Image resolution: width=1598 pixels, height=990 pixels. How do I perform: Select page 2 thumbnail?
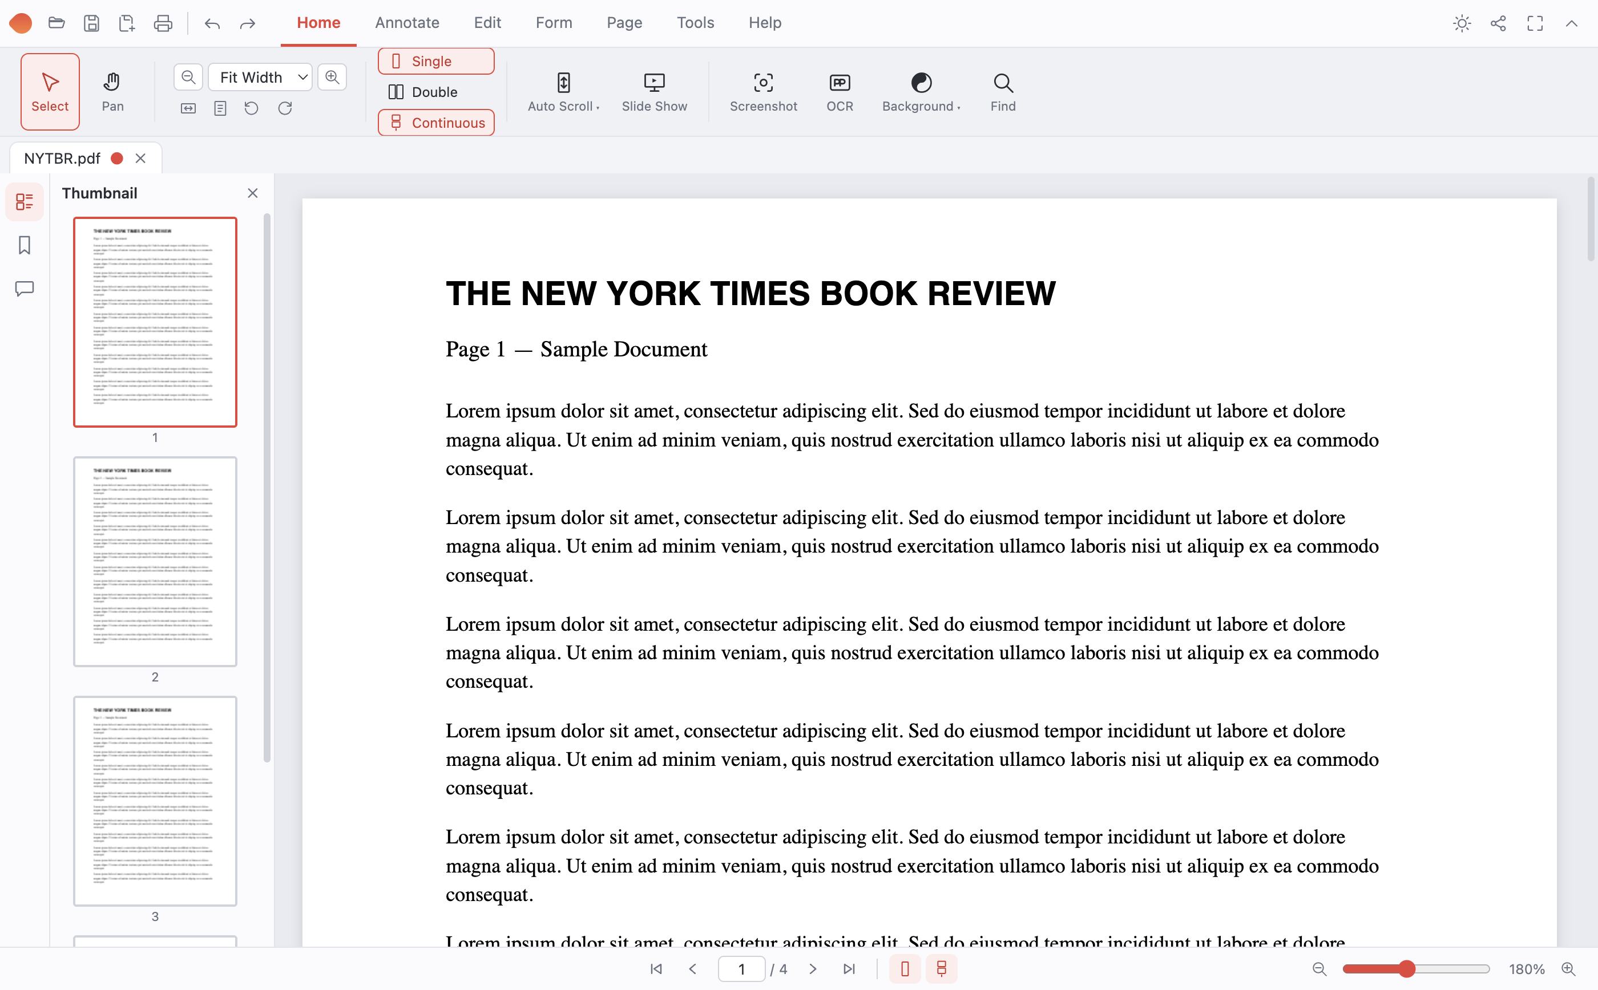155,562
